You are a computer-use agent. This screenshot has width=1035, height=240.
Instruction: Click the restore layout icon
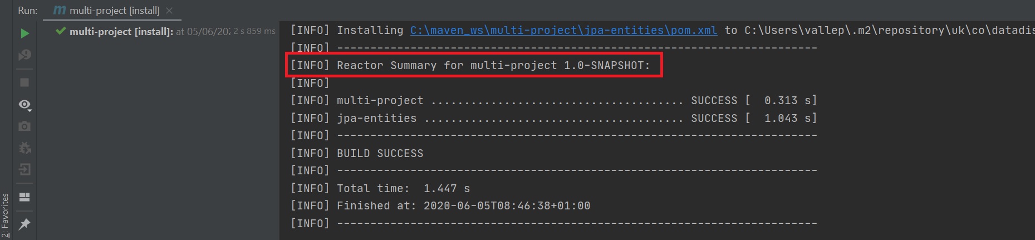tap(24, 197)
